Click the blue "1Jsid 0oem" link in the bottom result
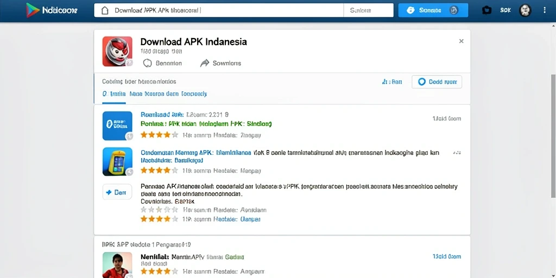This screenshot has width=556, height=278. (x=446, y=256)
